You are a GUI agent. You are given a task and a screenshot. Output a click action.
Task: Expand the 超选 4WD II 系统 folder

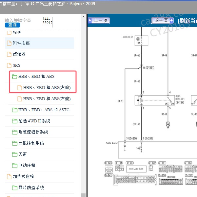click(31, 121)
